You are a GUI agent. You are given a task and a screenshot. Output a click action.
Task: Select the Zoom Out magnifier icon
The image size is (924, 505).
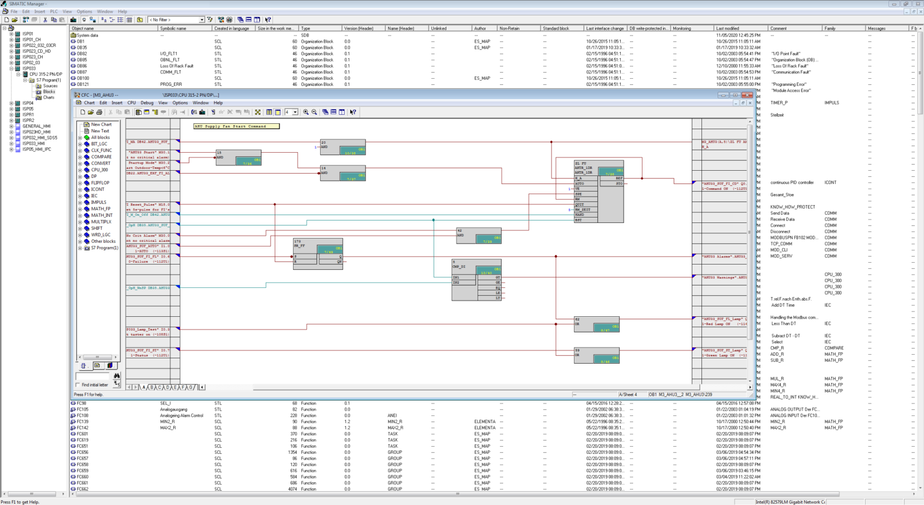[x=315, y=112]
